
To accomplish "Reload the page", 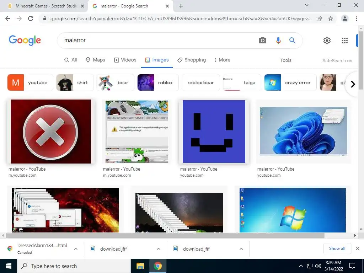I will 31,18.
